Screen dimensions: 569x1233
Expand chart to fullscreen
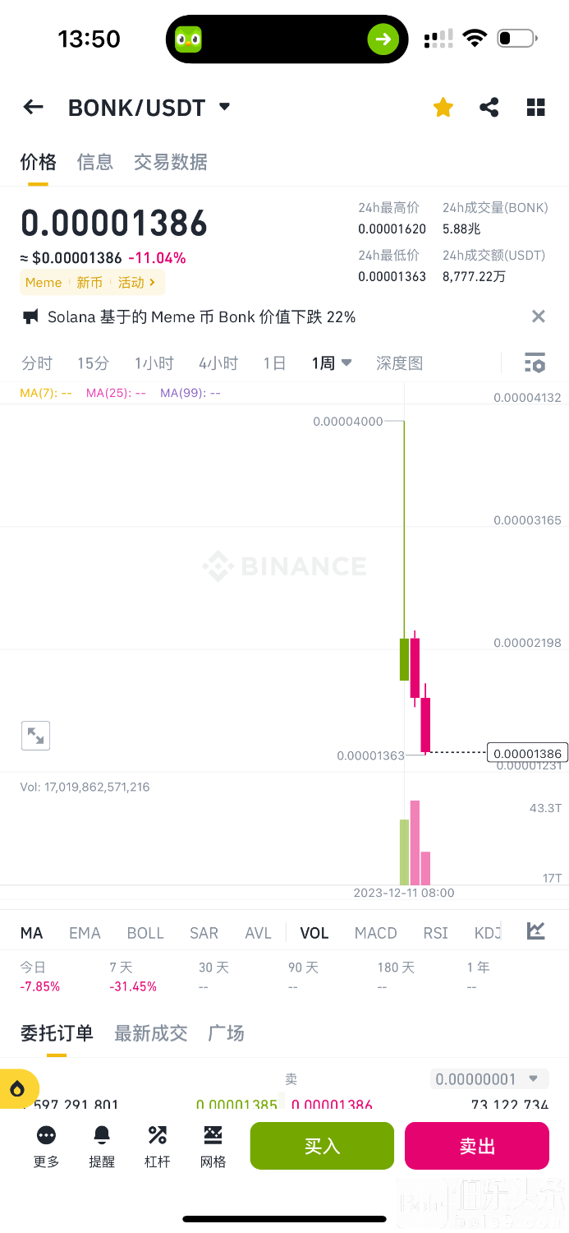pos(35,736)
